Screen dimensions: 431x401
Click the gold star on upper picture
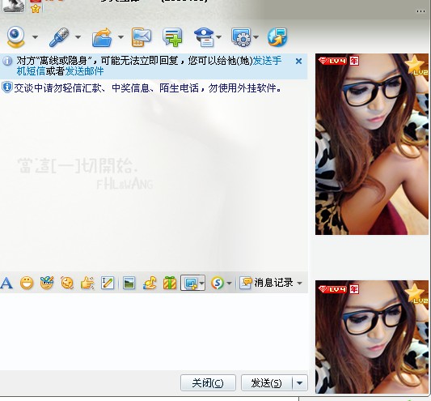(x=415, y=65)
